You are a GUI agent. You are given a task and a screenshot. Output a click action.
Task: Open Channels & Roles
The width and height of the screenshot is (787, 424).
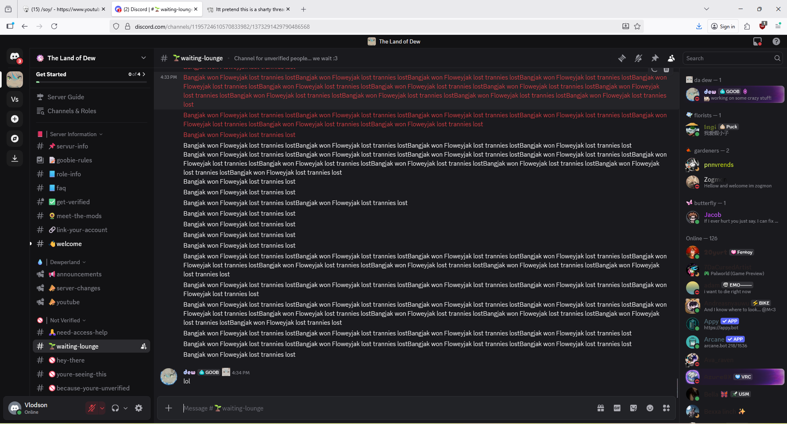point(72,111)
